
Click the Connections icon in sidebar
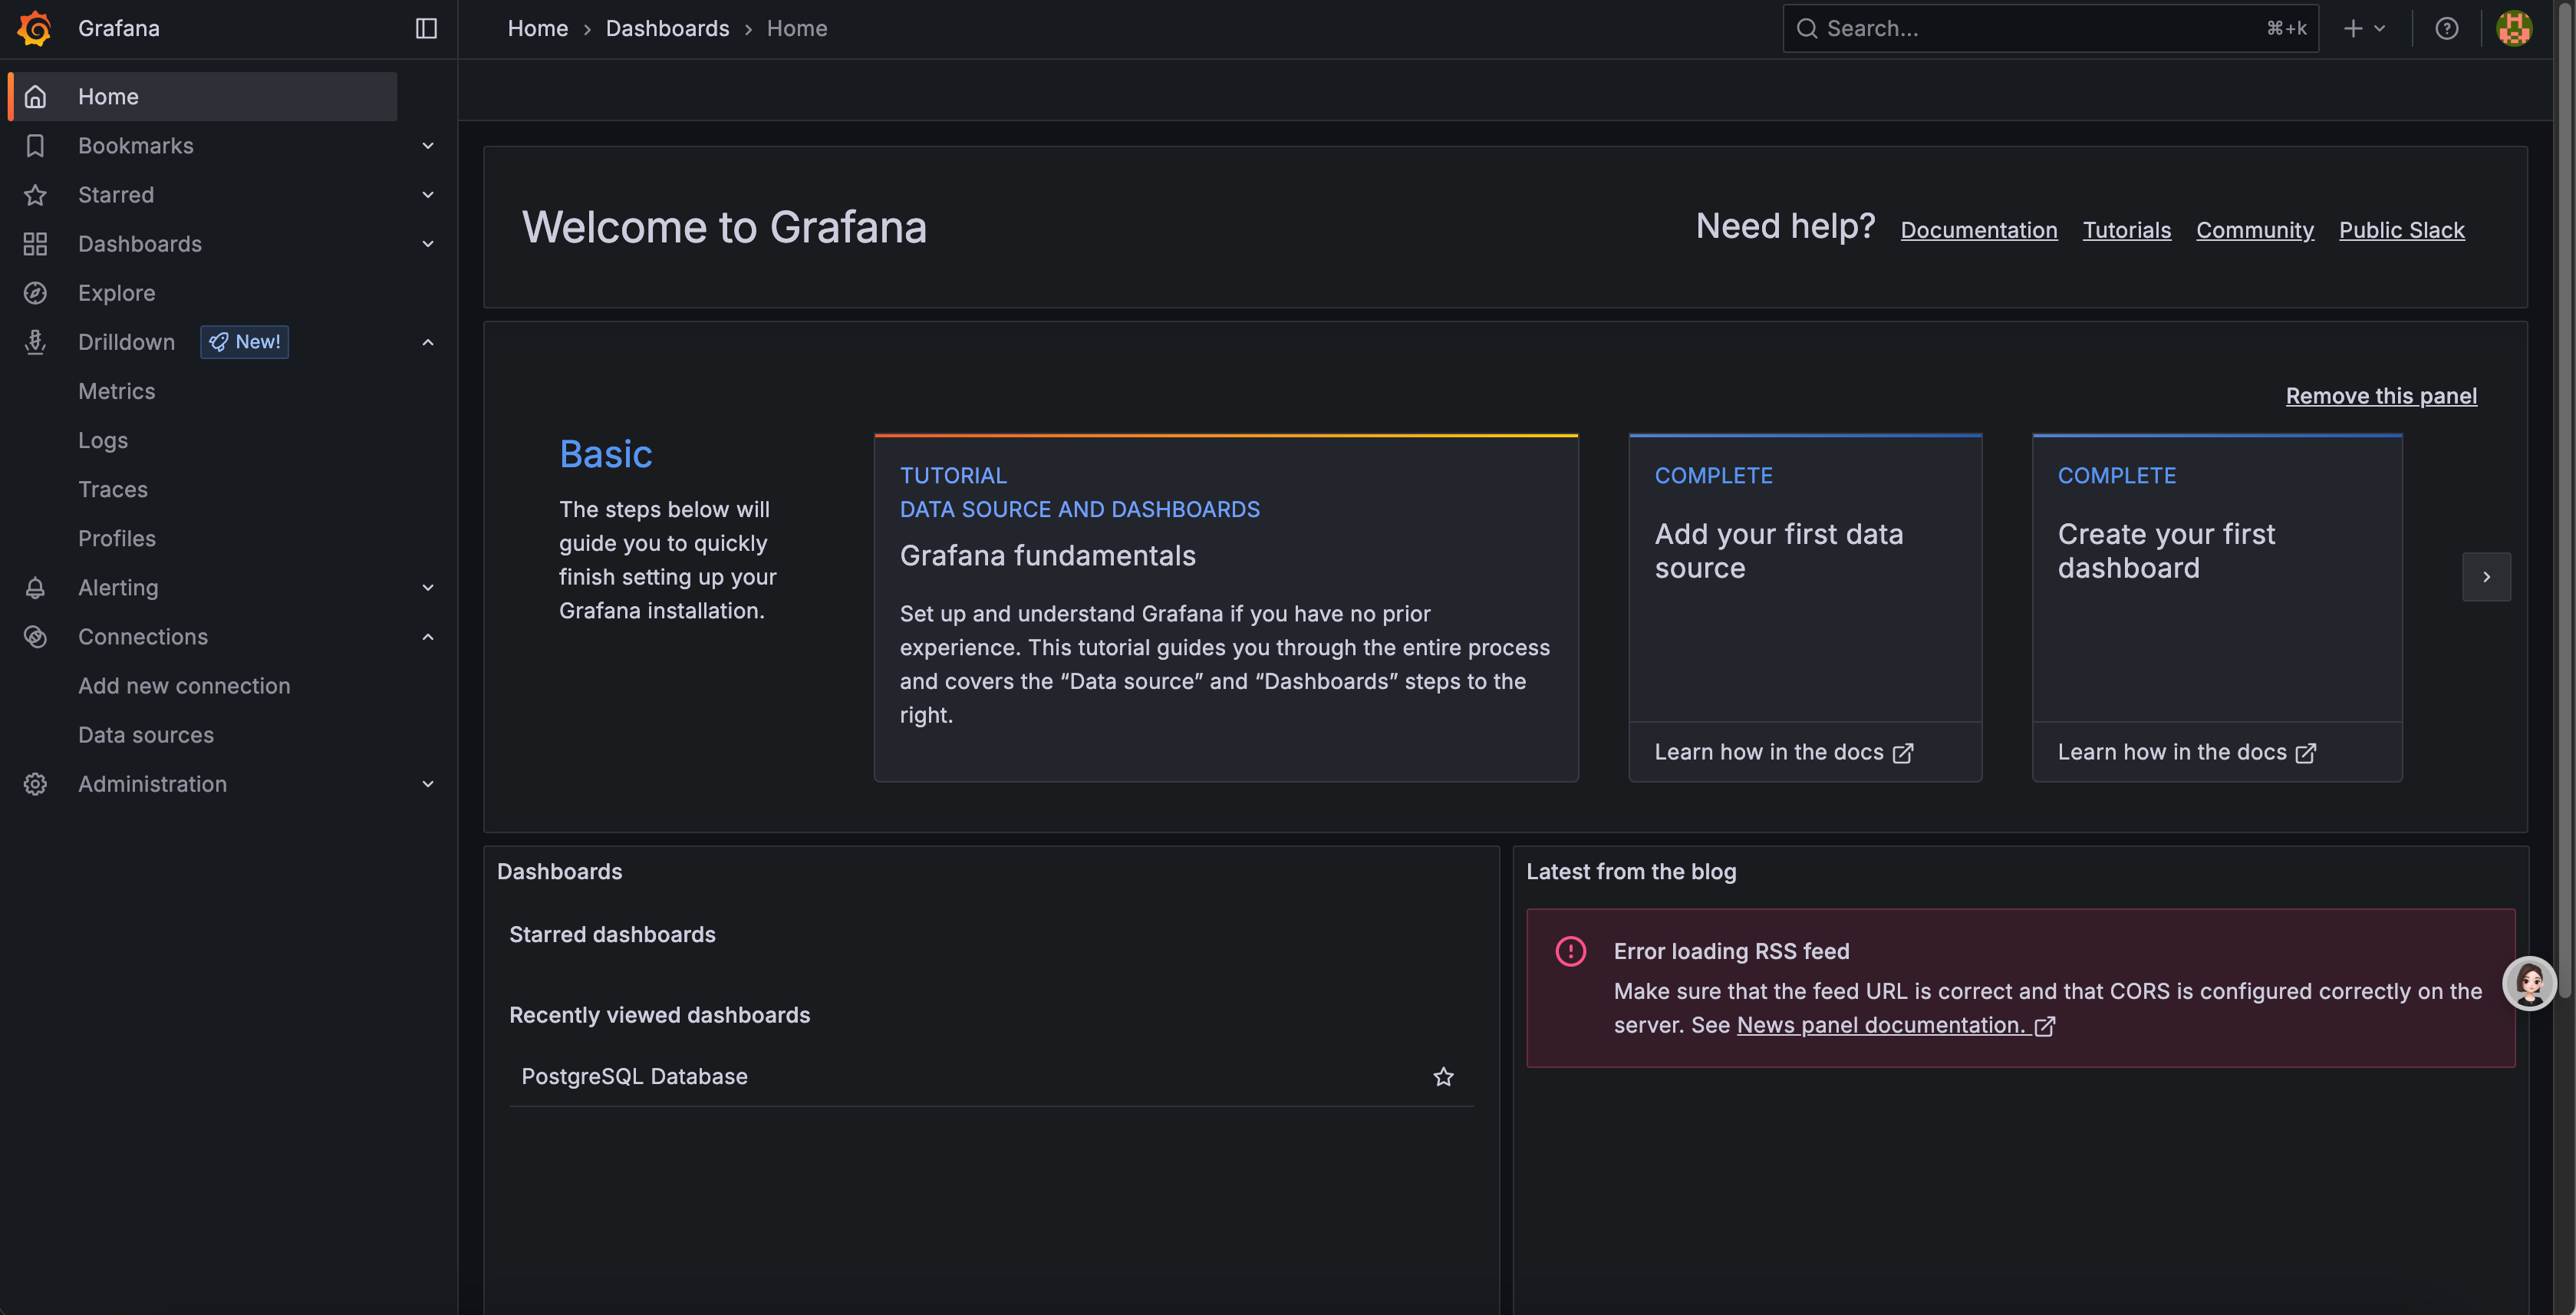click(x=35, y=637)
